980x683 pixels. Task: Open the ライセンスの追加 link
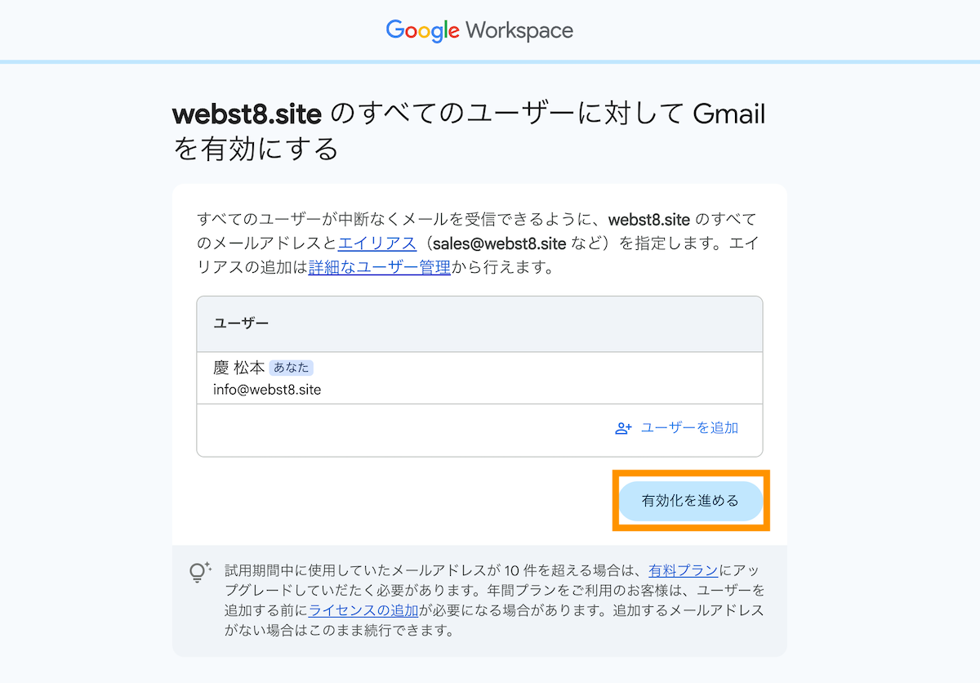(x=364, y=610)
